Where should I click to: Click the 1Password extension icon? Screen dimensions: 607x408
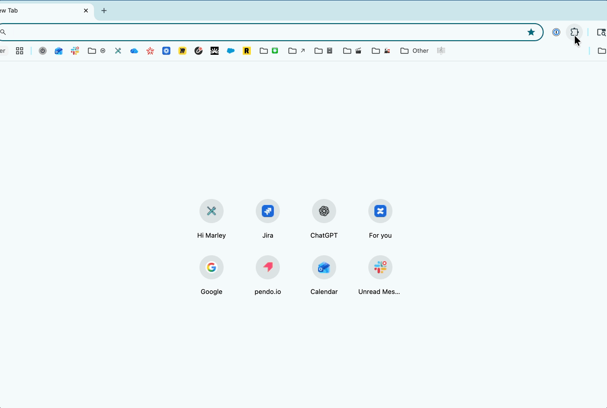click(556, 32)
